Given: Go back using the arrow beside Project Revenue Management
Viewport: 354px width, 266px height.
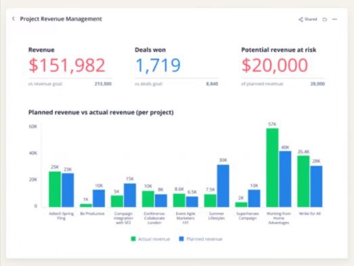Looking at the screenshot, I should coord(14,19).
